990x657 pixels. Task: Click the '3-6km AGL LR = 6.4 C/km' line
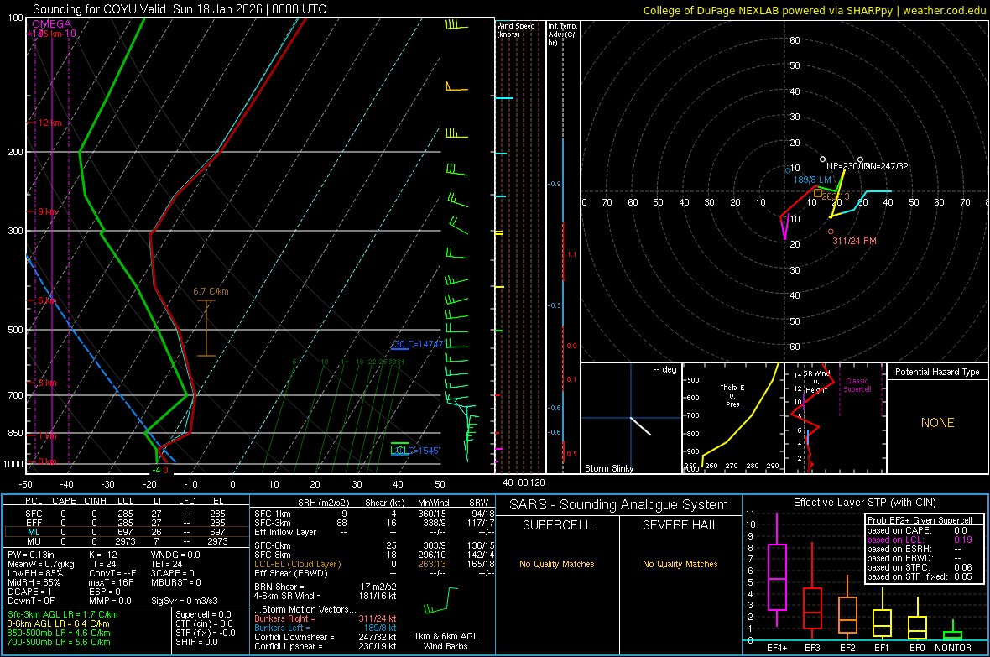tap(58, 623)
